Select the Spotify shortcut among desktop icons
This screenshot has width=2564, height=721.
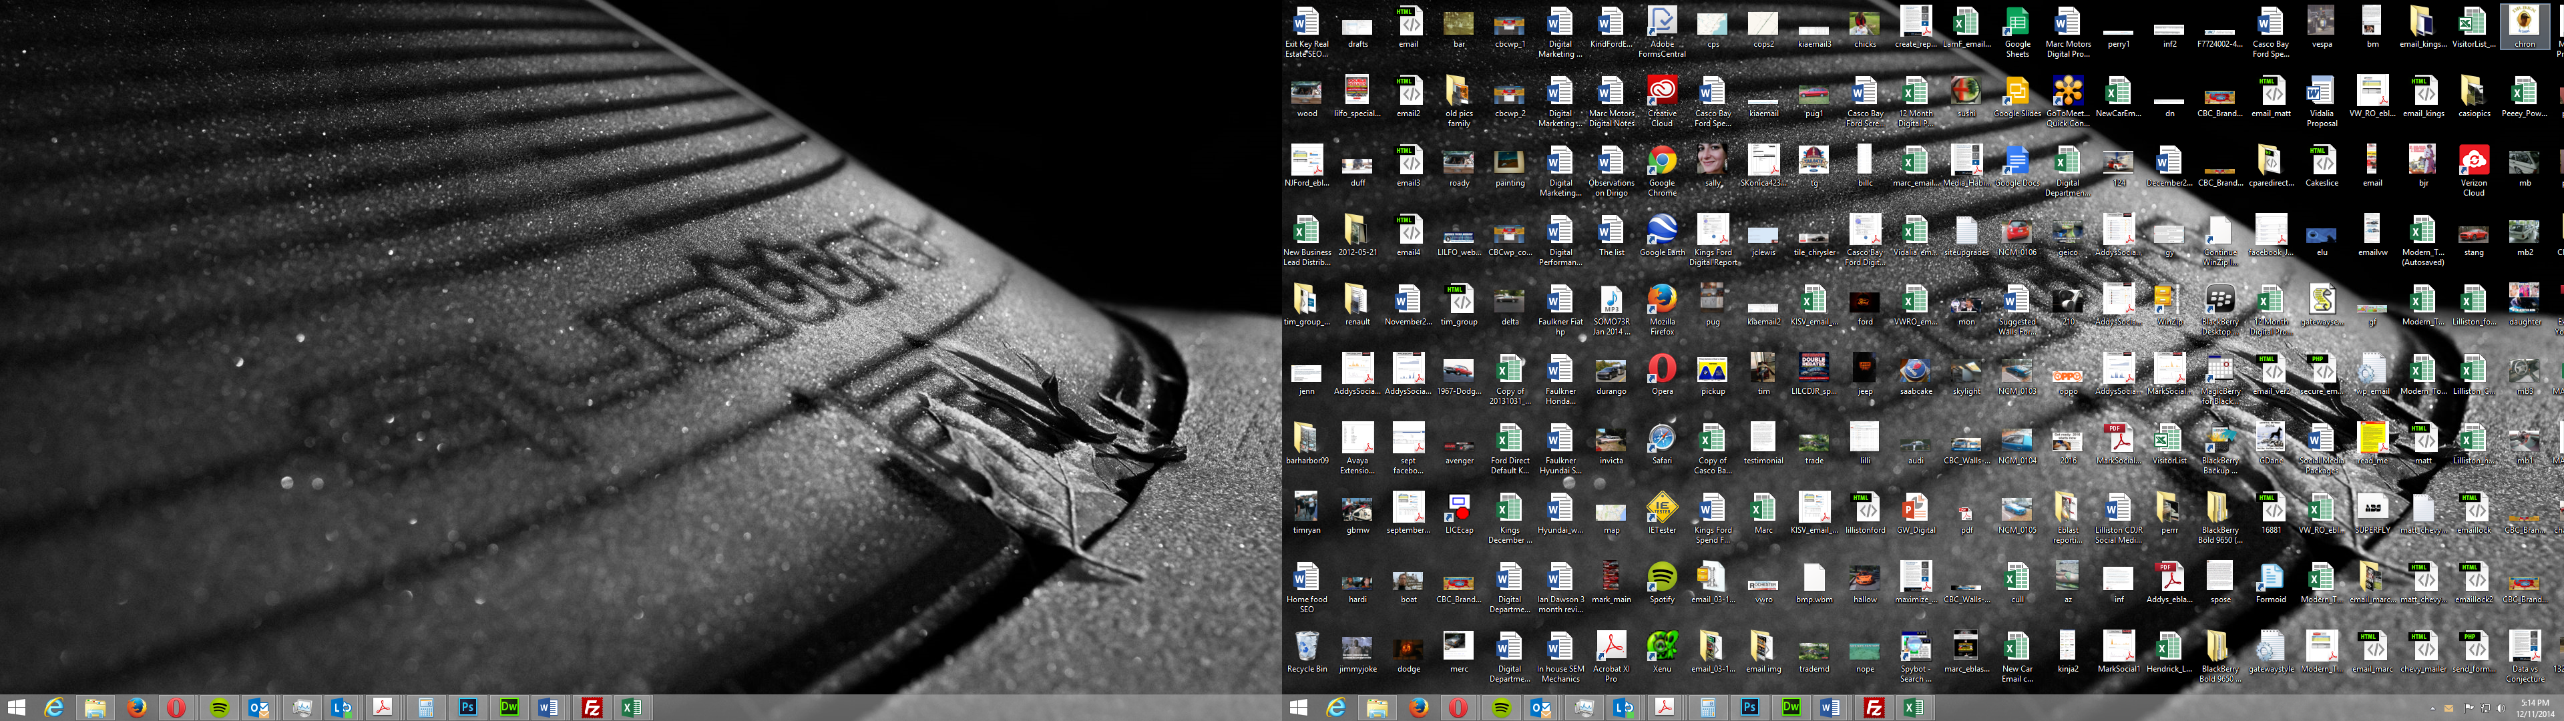click(x=1661, y=583)
